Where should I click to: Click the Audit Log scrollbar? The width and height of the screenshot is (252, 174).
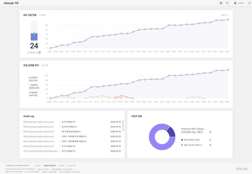pyautogui.click(x=123, y=126)
